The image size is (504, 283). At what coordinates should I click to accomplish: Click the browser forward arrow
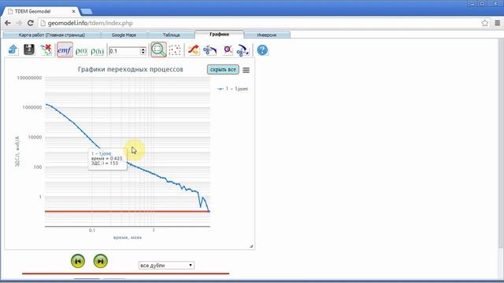(x=19, y=23)
